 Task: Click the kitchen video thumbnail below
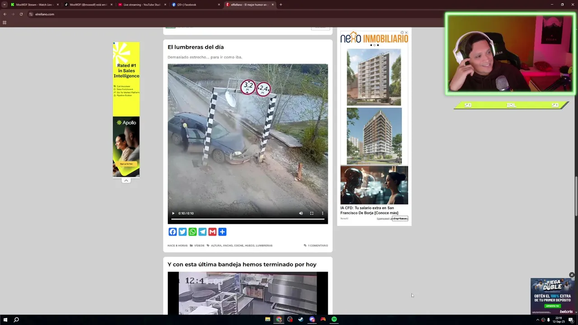pyautogui.click(x=247, y=293)
